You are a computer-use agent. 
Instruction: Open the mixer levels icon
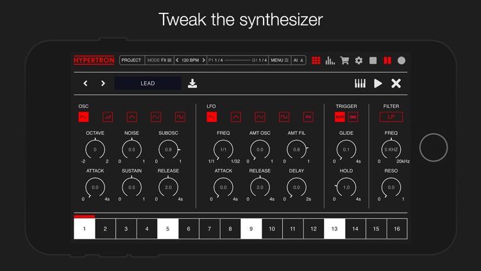click(330, 60)
